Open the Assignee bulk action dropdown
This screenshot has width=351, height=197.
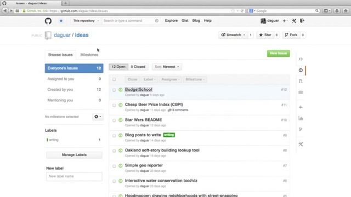point(171,79)
